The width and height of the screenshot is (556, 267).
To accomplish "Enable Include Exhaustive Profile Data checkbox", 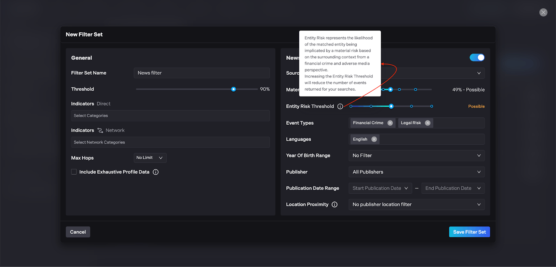I will pos(74,172).
